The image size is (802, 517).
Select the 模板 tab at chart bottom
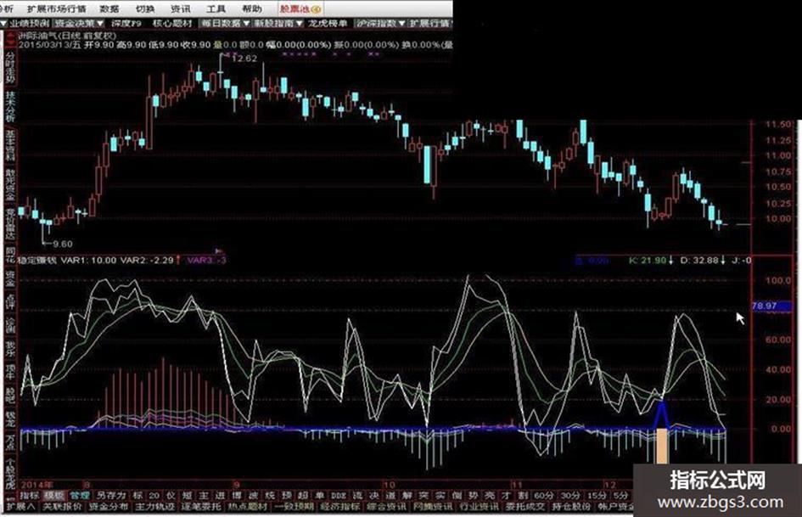pos(53,495)
